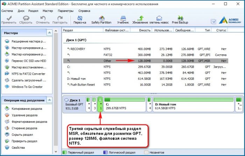This screenshot has height=156, width=245.
Task: Open the Диск menu
Action: [x=21, y=11]
